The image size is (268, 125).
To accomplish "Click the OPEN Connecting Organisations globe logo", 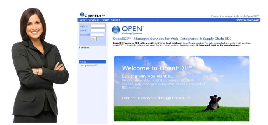I will 116,30.
